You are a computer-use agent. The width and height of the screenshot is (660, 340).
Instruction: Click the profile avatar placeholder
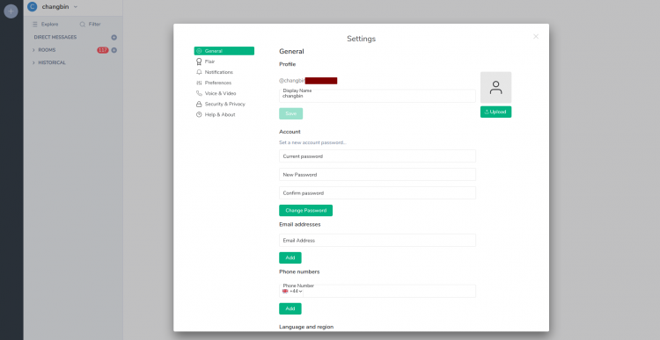[x=495, y=88]
